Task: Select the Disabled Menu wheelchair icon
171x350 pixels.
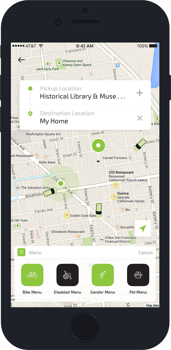Action: pyautogui.click(x=68, y=275)
